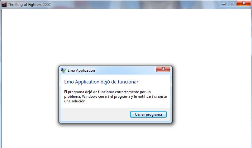Click the text una solución.
The image size is (252, 148).
(x=75, y=101)
